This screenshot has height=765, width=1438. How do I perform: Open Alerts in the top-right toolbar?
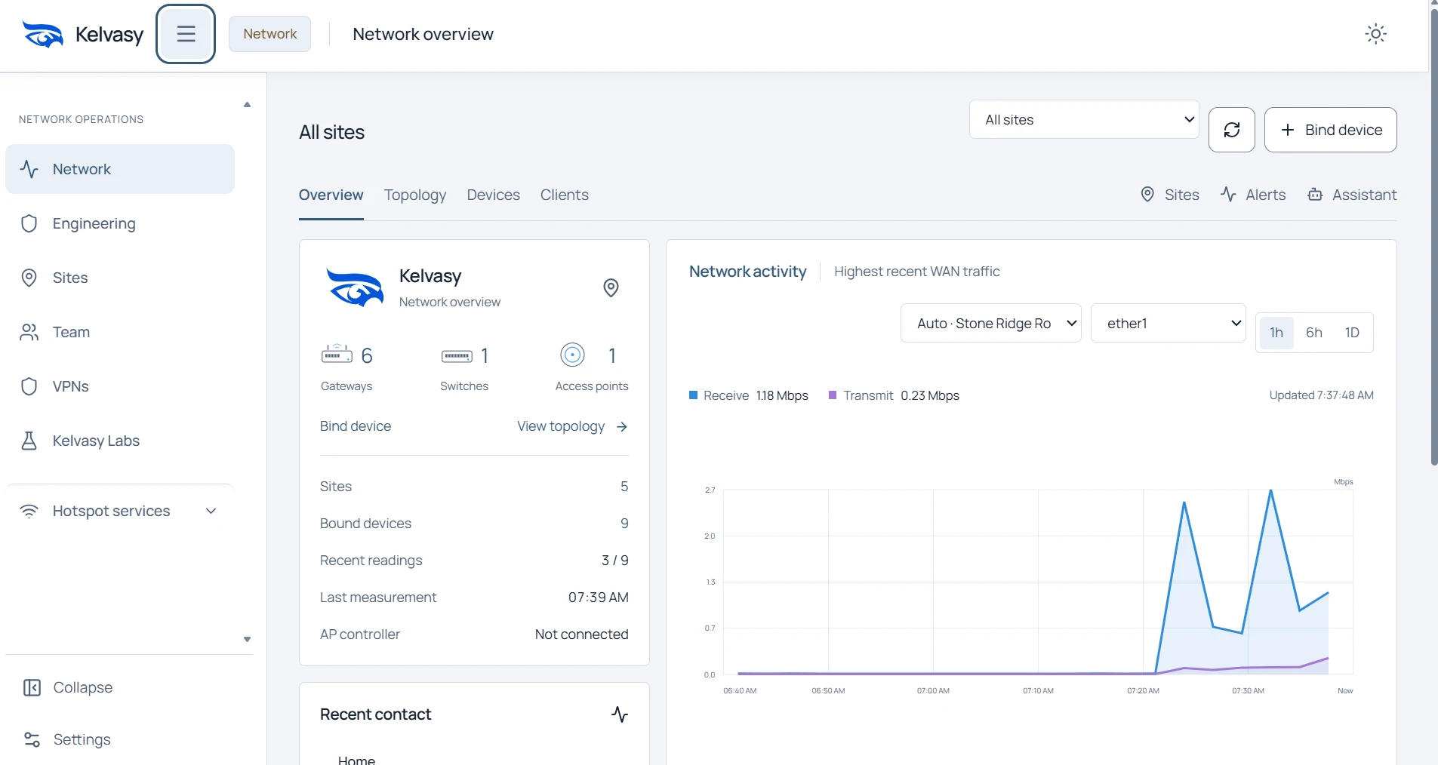click(1253, 195)
